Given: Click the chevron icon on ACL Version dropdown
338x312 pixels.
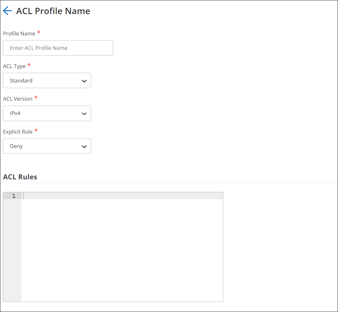Looking at the screenshot, I should [x=84, y=113].
